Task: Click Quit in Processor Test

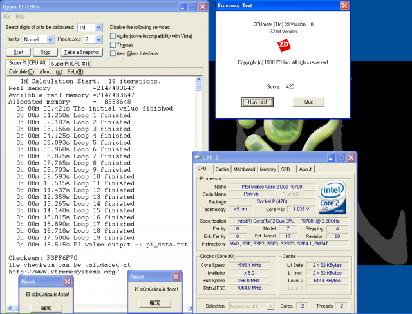Action: pyautogui.click(x=308, y=102)
